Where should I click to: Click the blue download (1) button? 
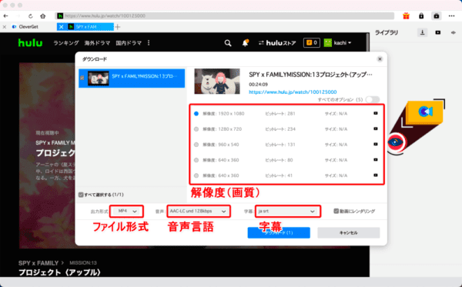[279, 232]
